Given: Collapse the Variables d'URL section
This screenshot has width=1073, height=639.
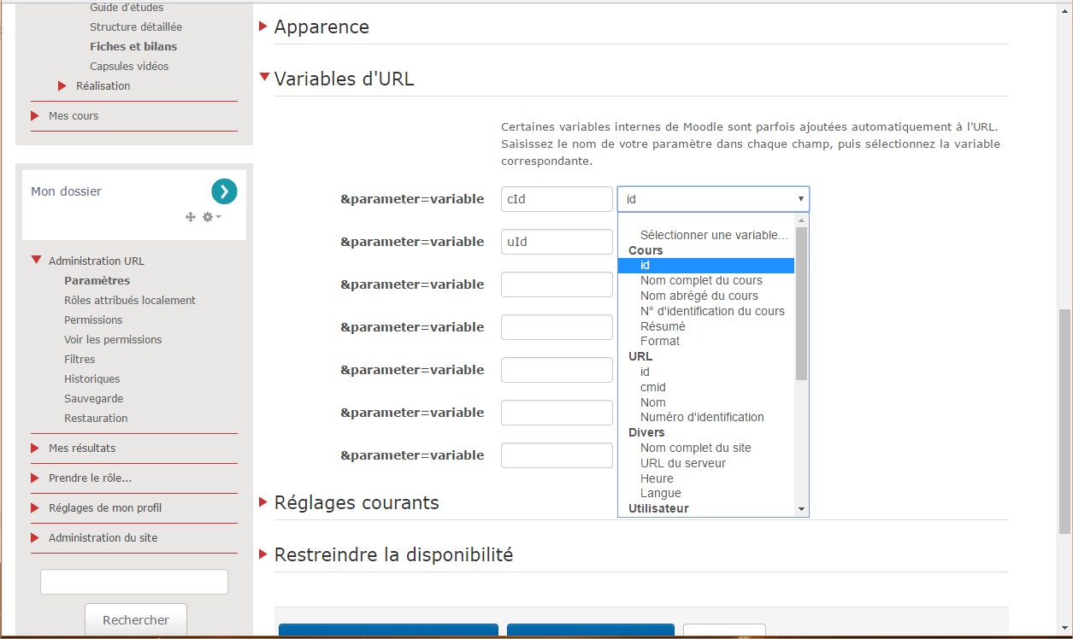Looking at the screenshot, I should click(264, 77).
